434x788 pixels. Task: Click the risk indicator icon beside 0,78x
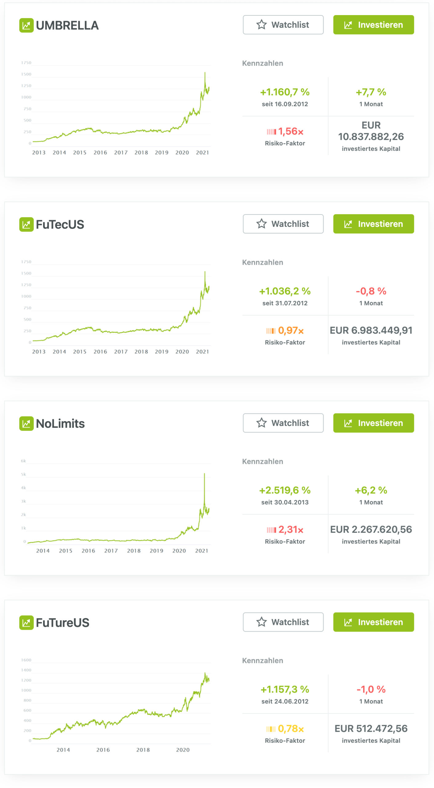(271, 729)
